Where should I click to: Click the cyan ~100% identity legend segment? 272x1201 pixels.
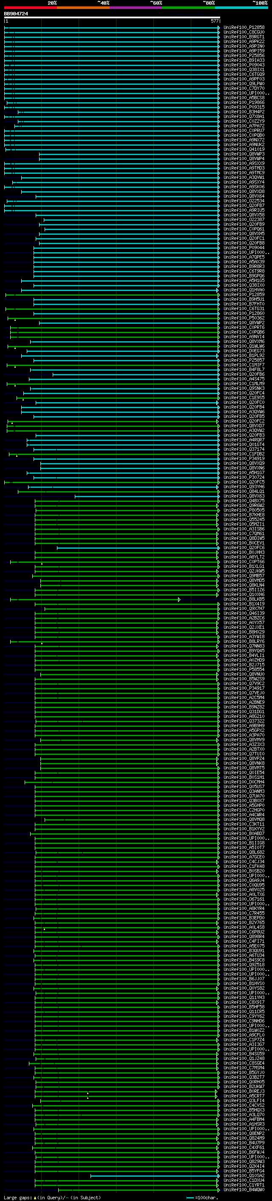tap(242, 8)
